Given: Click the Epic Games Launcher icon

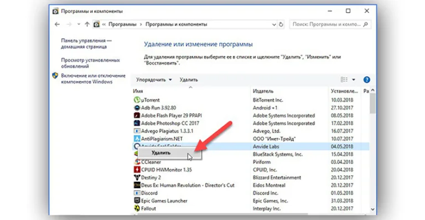Looking at the screenshot, I should (137, 201).
